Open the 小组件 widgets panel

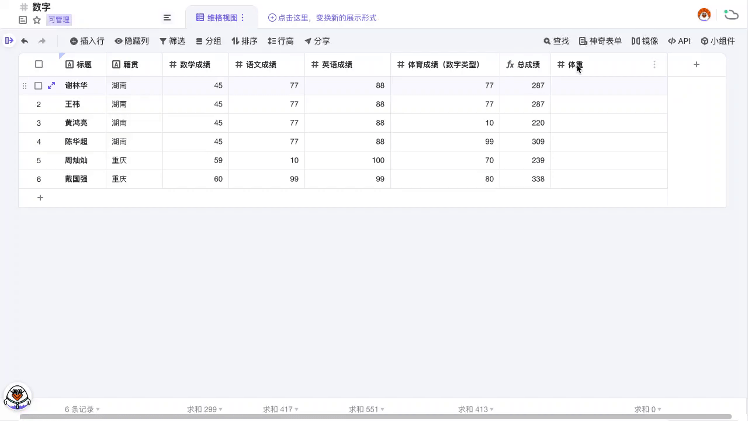coord(718,41)
